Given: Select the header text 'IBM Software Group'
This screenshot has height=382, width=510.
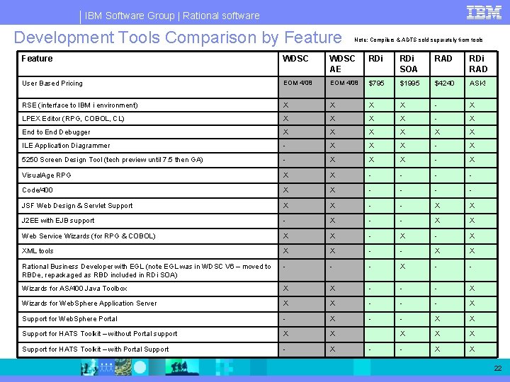Looking at the screenshot, I should [x=130, y=16].
